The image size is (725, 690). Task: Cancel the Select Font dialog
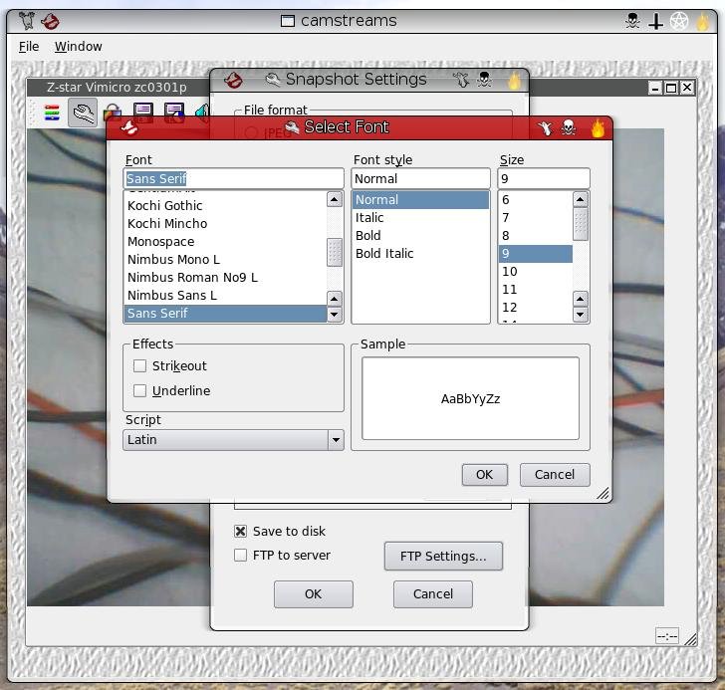click(555, 475)
